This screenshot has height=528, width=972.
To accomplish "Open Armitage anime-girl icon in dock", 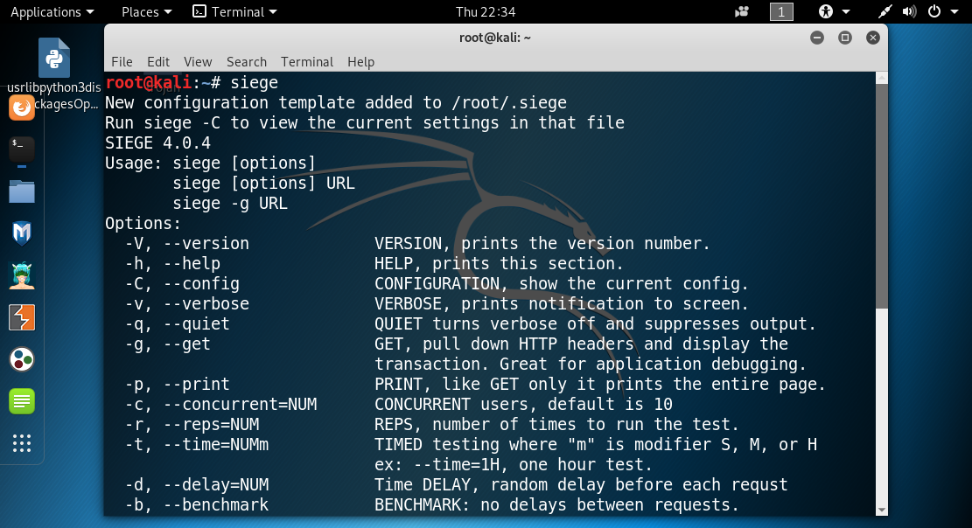I will point(22,275).
